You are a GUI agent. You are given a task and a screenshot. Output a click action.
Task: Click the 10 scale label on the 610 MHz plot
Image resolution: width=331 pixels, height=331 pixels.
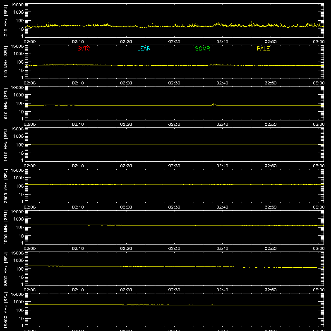click(x=21, y=112)
